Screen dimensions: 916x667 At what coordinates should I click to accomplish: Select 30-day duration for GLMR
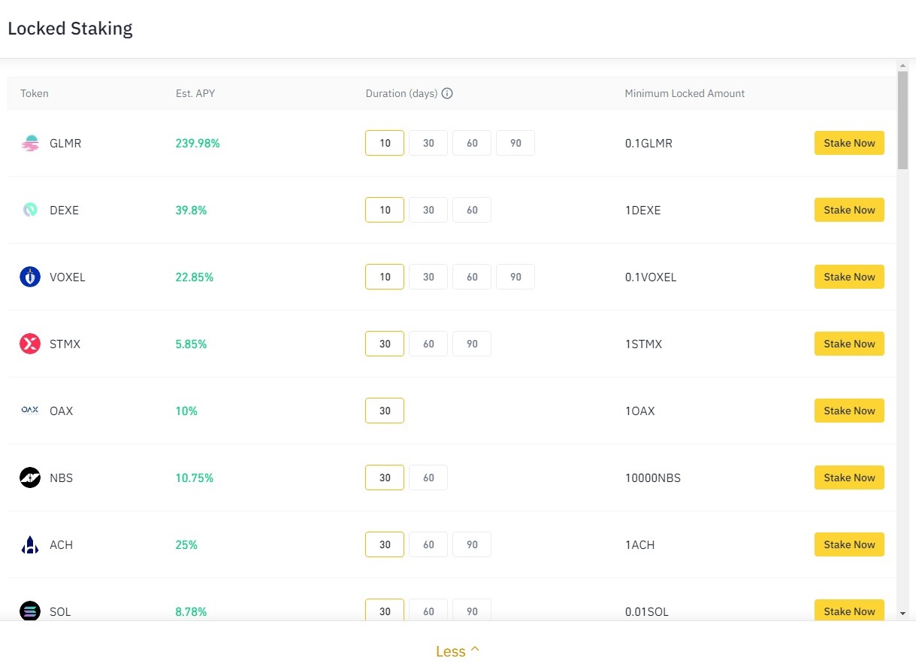[x=428, y=143]
